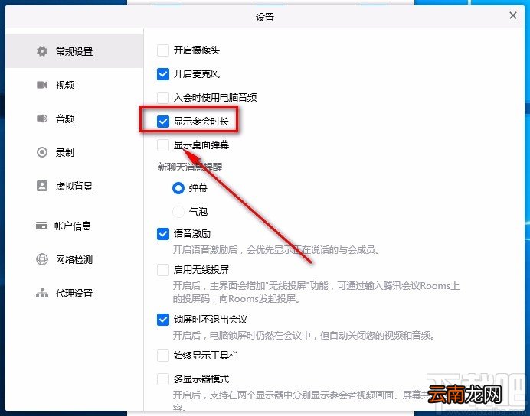Click the globe icon beside 网络检测

pyautogui.click(x=42, y=259)
